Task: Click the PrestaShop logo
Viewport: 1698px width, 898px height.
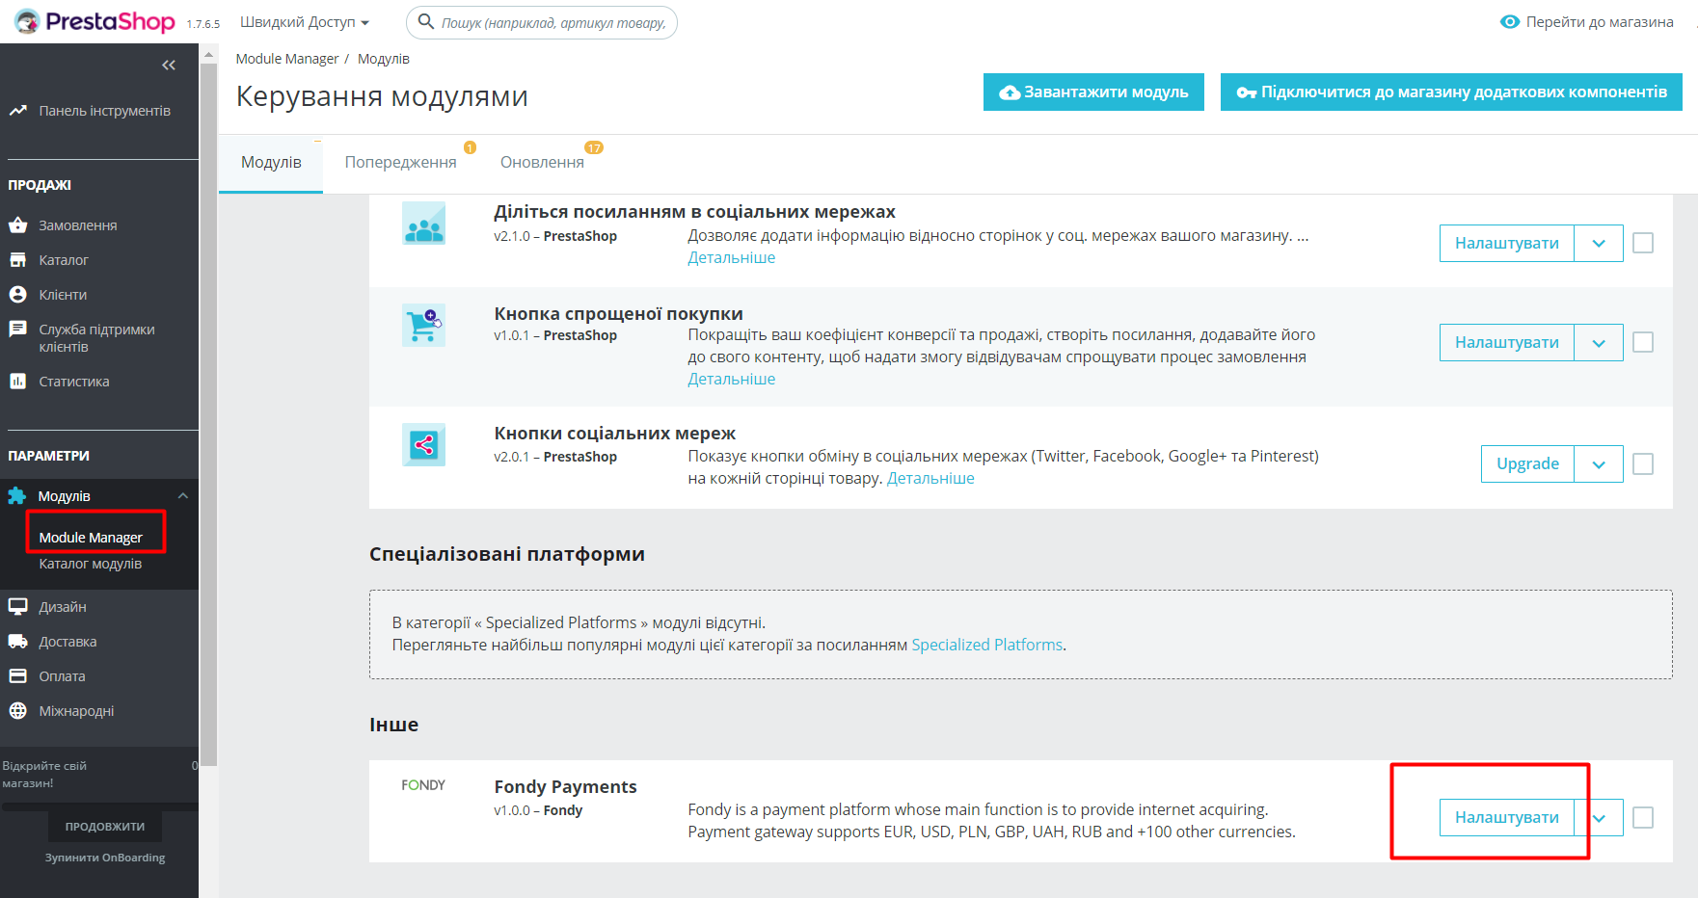Action: 94,21
